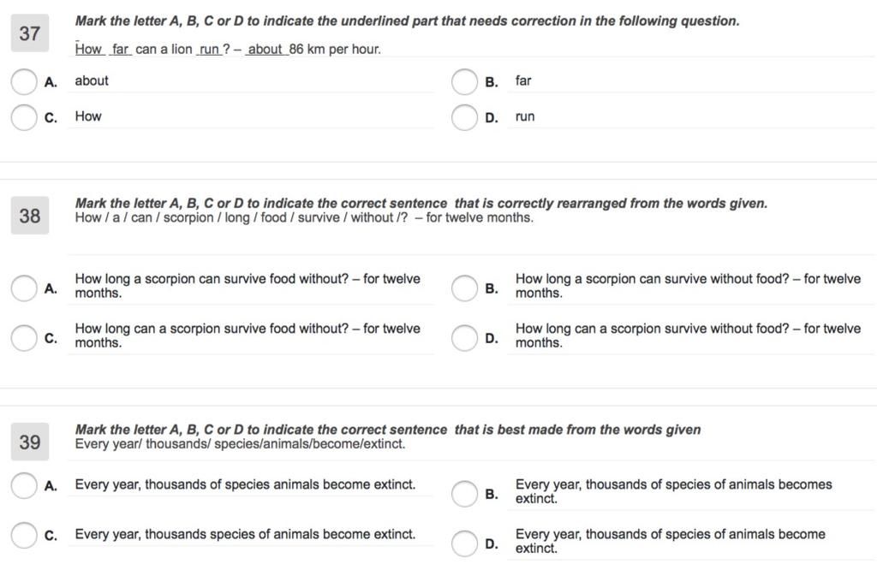Click underlined word 'run' in question sentence
This screenshot has height=582, width=877.
tap(210, 50)
